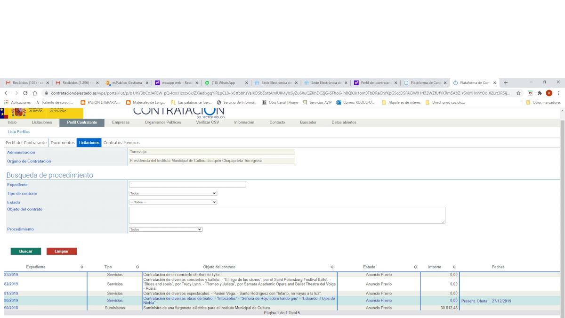The height and width of the screenshot is (318, 565).
Task: Open the Aplicaciones bookmarks grid
Action: [x=7, y=102]
